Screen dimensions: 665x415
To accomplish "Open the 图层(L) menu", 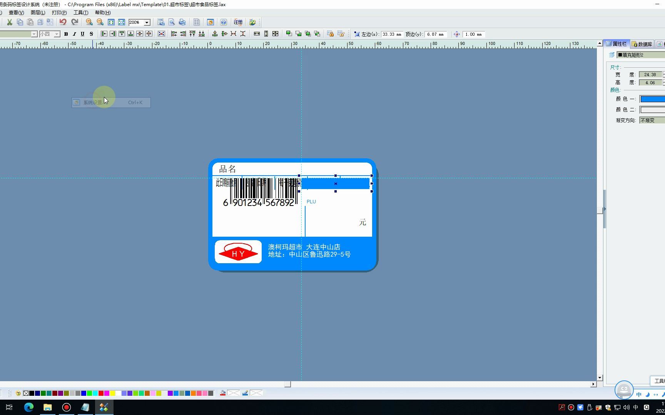I will coord(38,13).
